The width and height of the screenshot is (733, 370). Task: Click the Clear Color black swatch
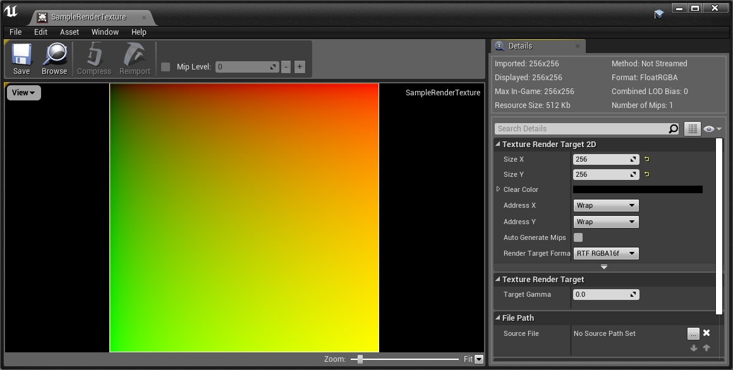coord(638,189)
